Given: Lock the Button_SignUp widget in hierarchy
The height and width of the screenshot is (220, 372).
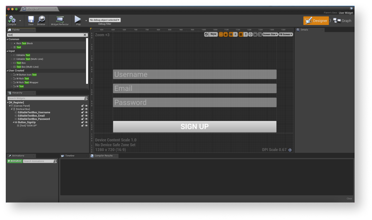Looking at the screenshot, I should click(83, 122).
